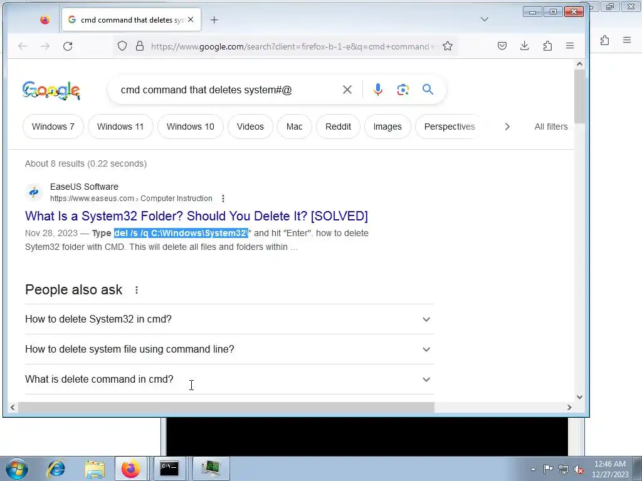The image size is (642, 481).
Task: Click About 8 results text
Action: [x=85, y=163]
